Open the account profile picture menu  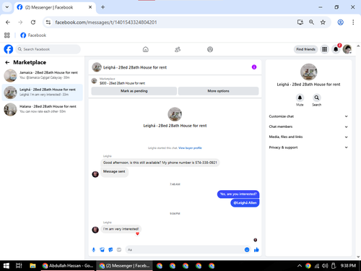point(347,49)
